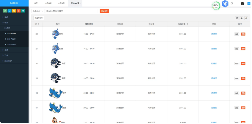Click the table export icon
The width and height of the screenshot is (252, 124).
[x=241, y=18]
